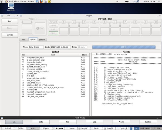The image size is (162, 130).
Task: Click the note-taking launcher icon in top panel
Action: coord(49,1)
